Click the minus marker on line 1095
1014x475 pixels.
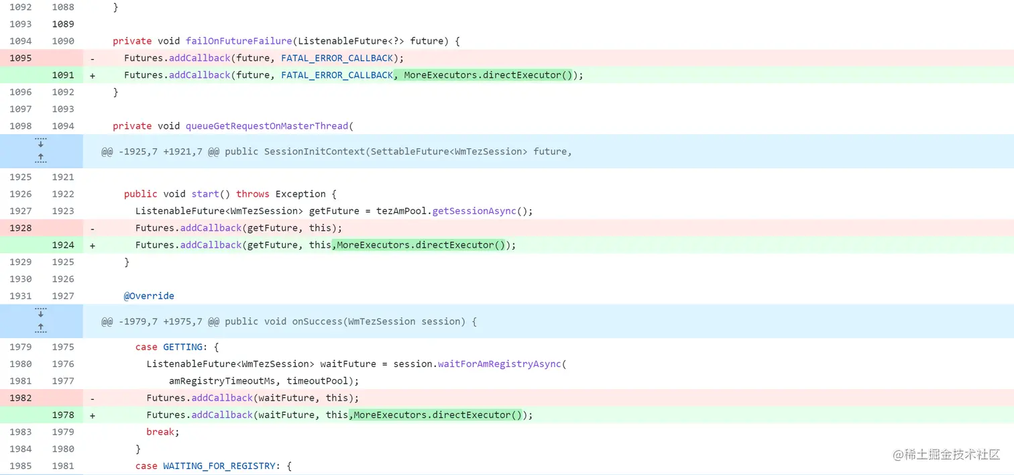pos(93,58)
